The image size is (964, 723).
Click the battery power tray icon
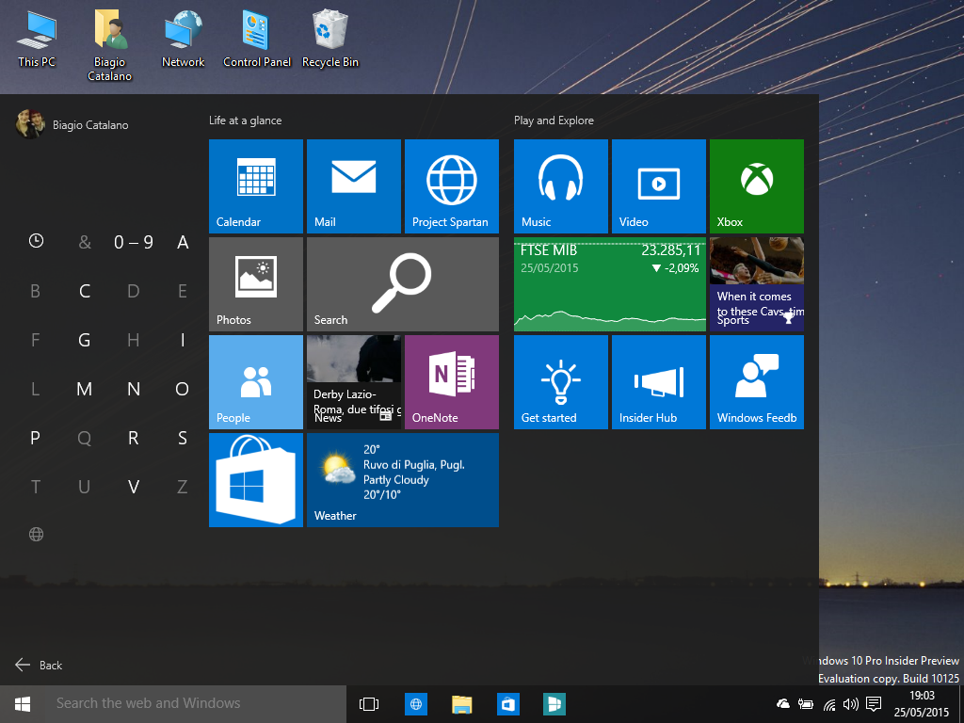point(806,704)
